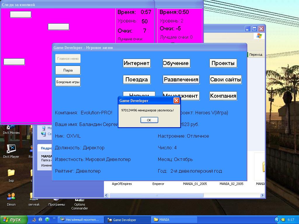This screenshot has height=224, width=299.
Task: Click the Настроение: Отличное label
Action: (183, 136)
